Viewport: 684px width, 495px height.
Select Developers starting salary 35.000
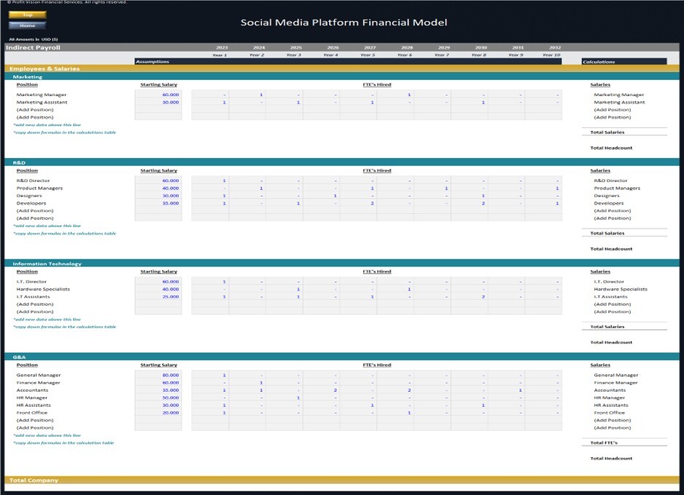point(158,203)
